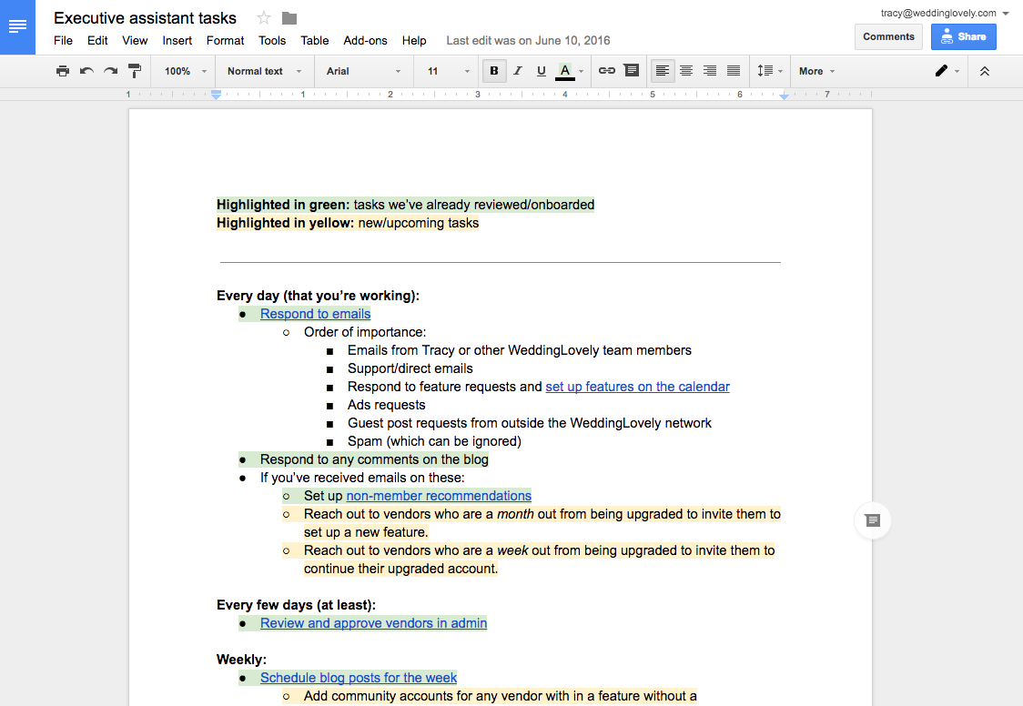Click the Weekly: heading text
Screen dimensions: 1023x706
(241, 660)
